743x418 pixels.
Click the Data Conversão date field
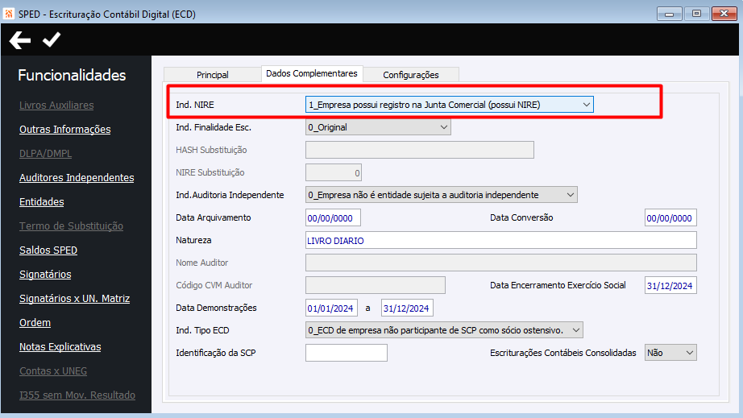tap(670, 217)
